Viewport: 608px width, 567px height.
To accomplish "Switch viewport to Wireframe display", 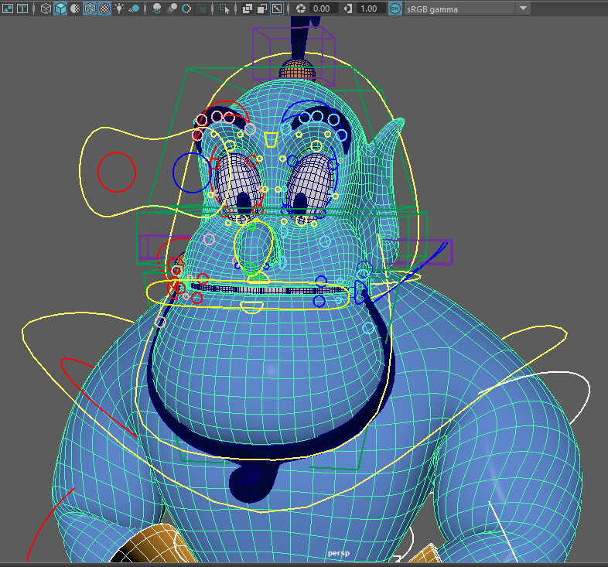I will [46, 9].
